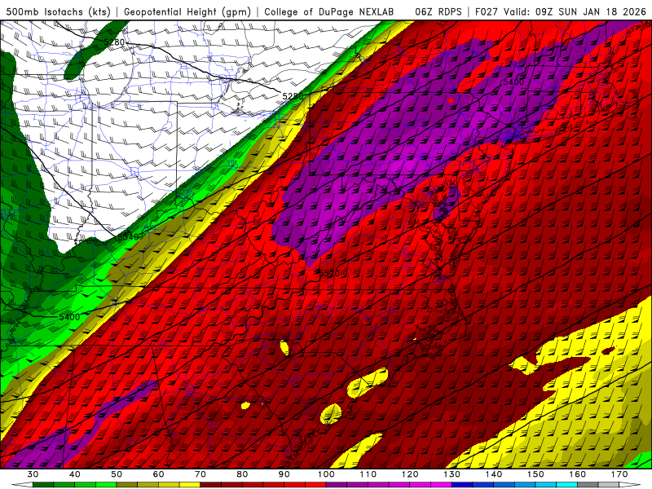
Task: Click the "F027" forecast hour text
Action: [487, 12]
